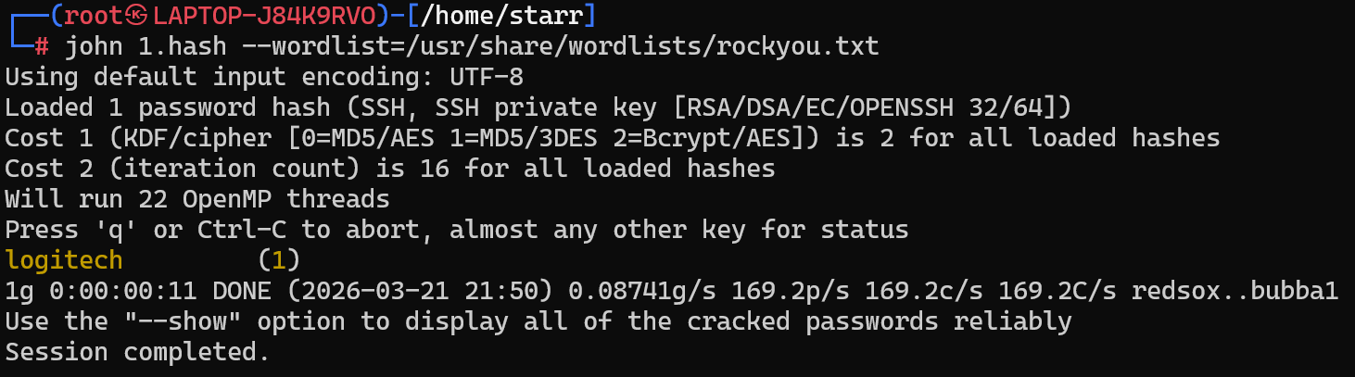
Task: Click the red # prompt symbol
Action: tap(42, 46)
